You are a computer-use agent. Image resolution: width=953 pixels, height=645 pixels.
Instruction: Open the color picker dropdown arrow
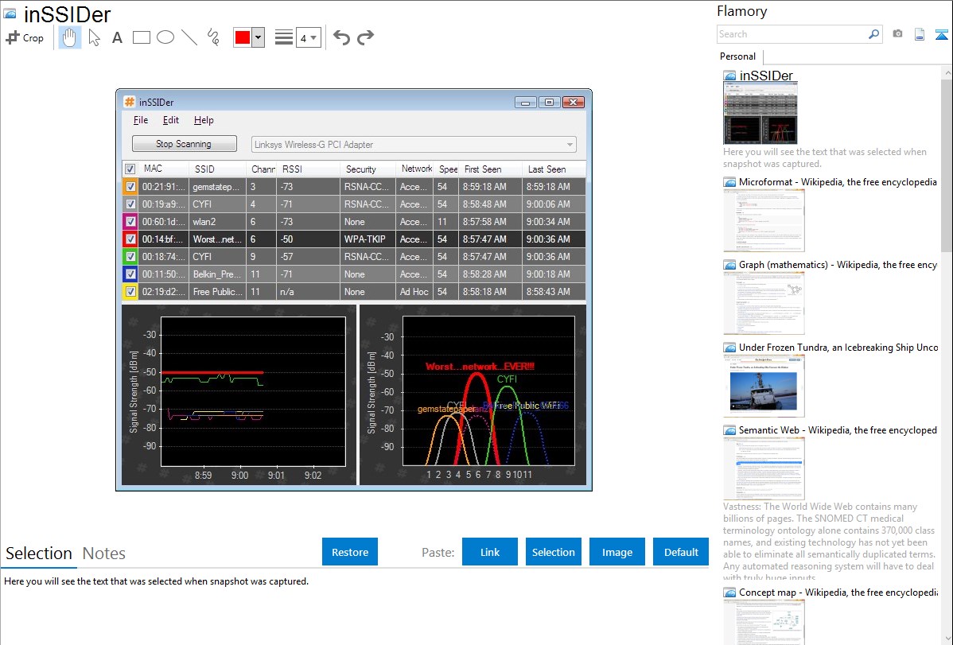tap(258, 37)
